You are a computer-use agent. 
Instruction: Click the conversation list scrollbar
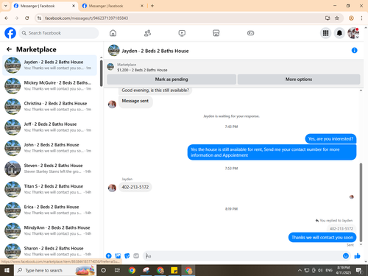click(x=101, y=73)
